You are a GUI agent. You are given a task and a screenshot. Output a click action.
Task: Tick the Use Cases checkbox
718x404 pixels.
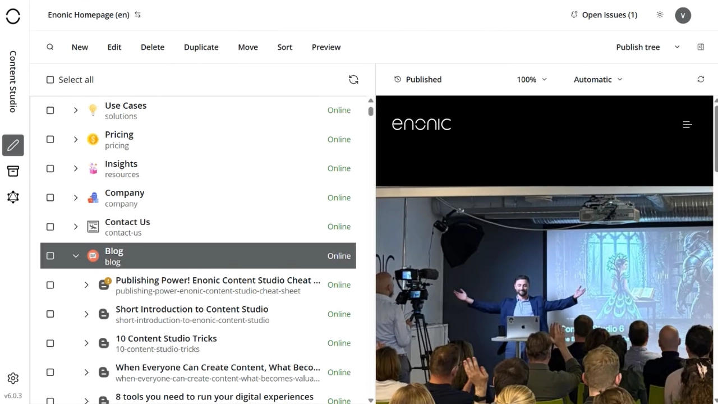pos(50,110)
